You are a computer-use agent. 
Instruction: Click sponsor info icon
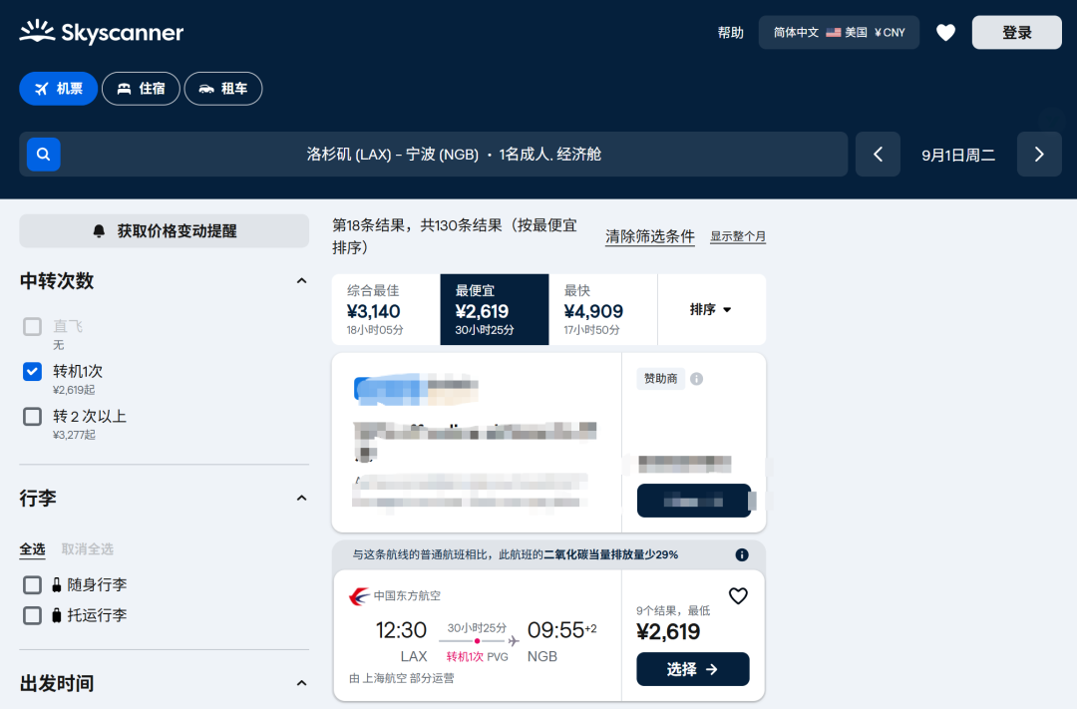tap(696, 379)
